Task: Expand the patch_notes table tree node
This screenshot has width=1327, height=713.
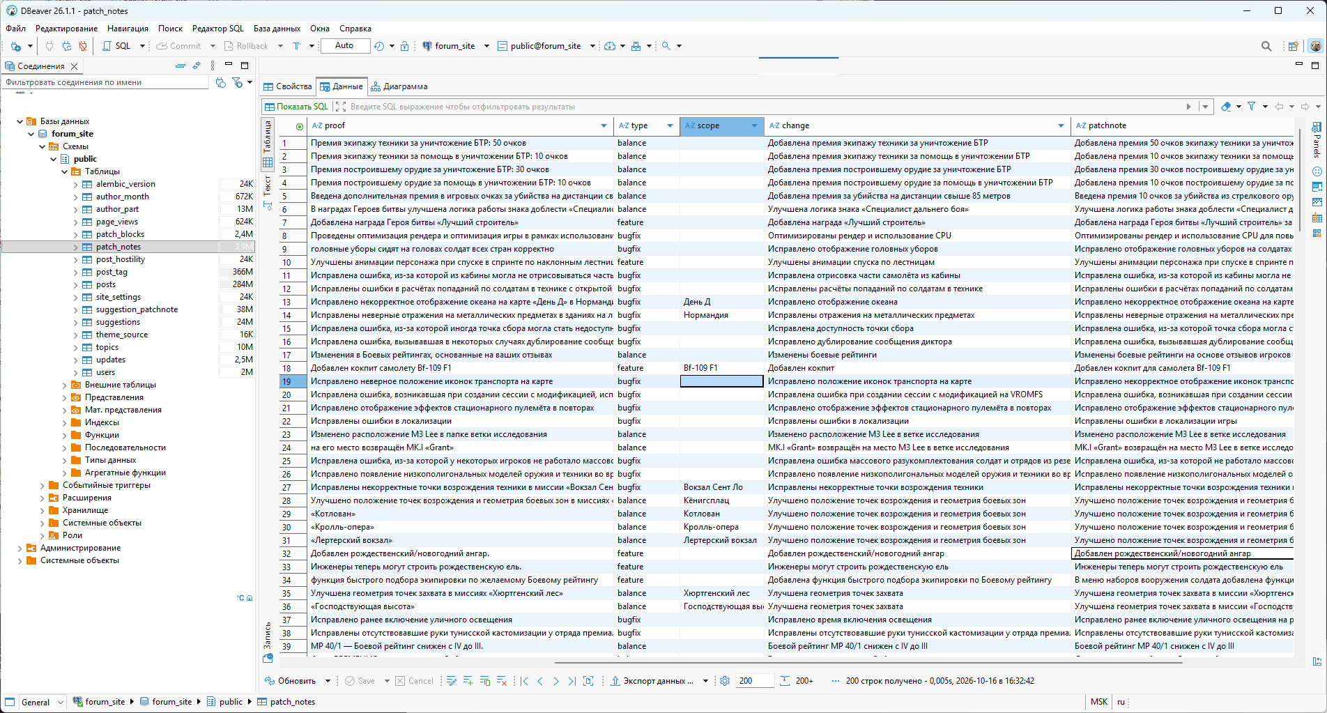Action: (x=76, y=247)
